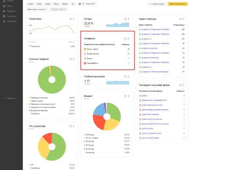Click the Яндекс.Директ row in Конверсии
Viewport: 241px width, 170px height.
(107, 49)
